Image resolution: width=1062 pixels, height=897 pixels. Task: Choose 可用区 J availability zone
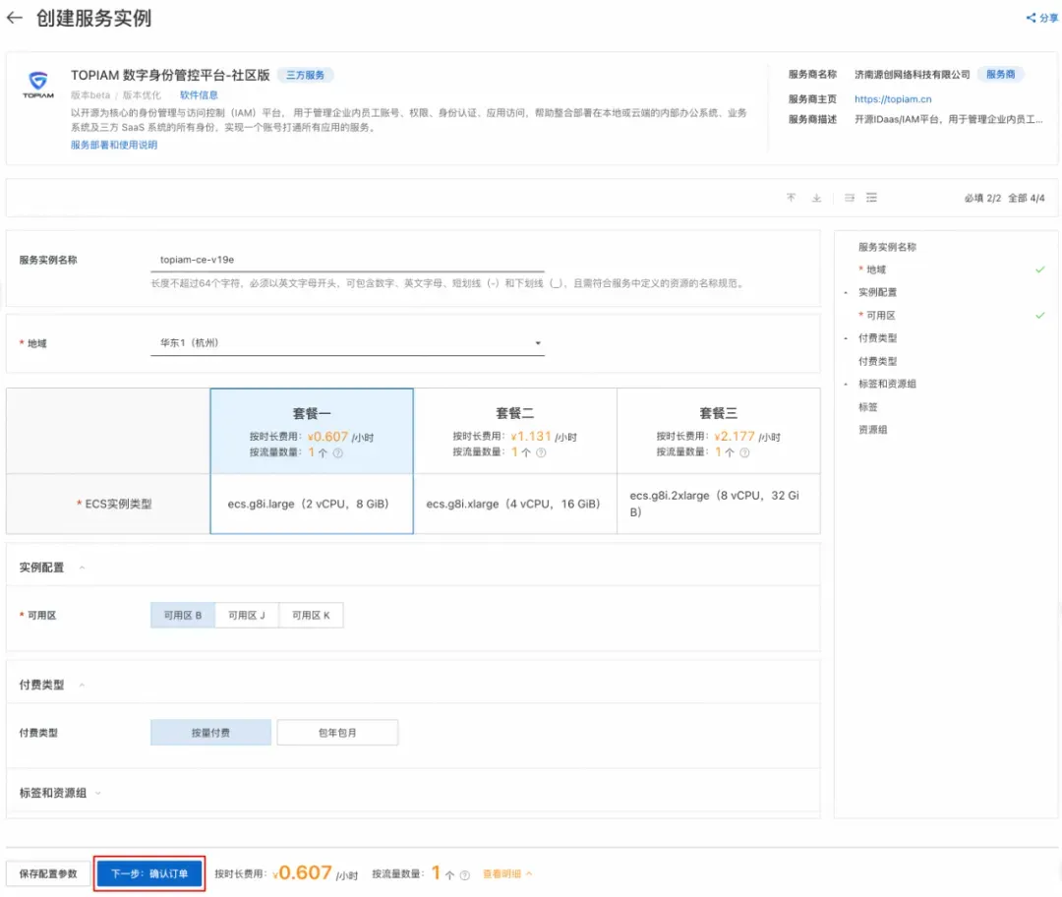pos(247,615)
